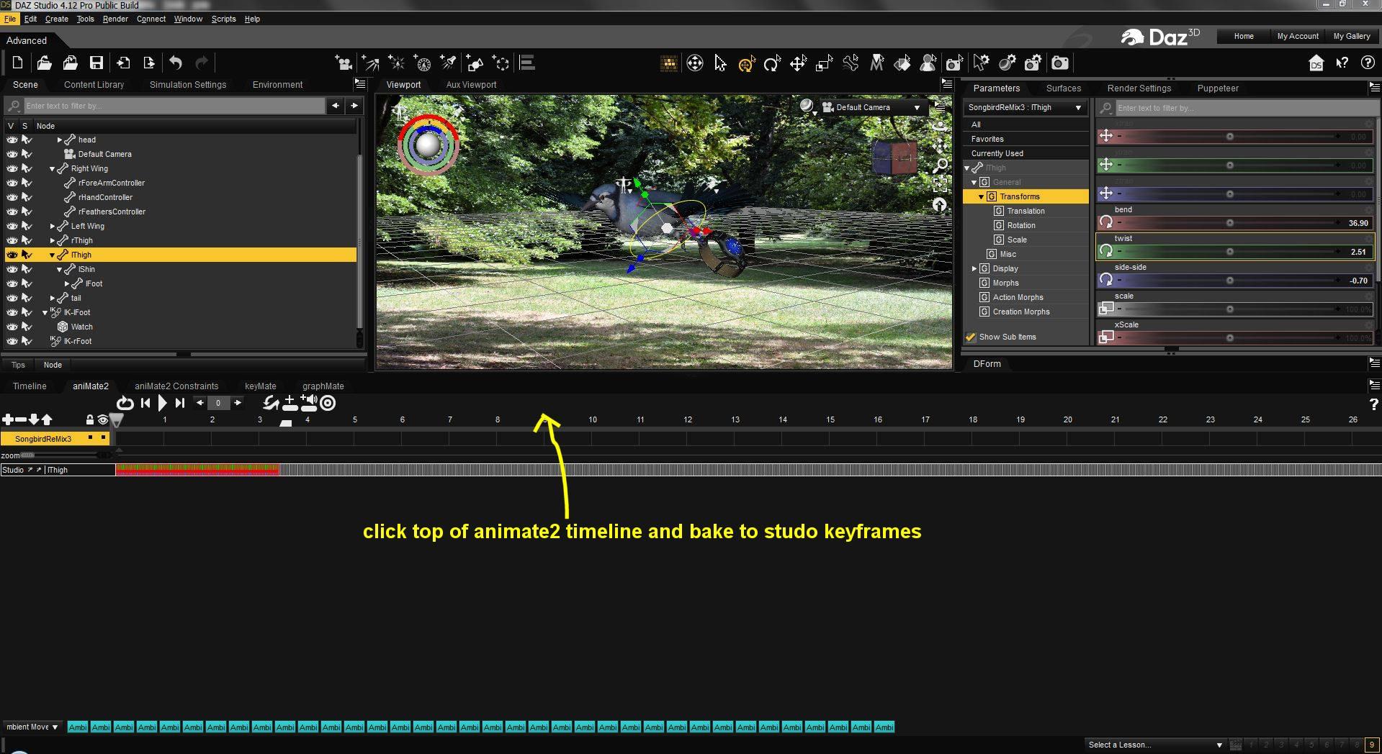Viewport: 1382px width, 754px height.
Task: Open the SongbirdReMix3 : lThigh node dropdown
Action: tap(1025, 107)
